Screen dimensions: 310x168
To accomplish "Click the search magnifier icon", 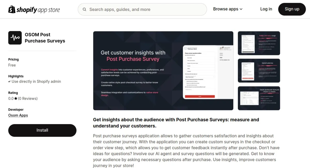I will (x=84, y=10).
